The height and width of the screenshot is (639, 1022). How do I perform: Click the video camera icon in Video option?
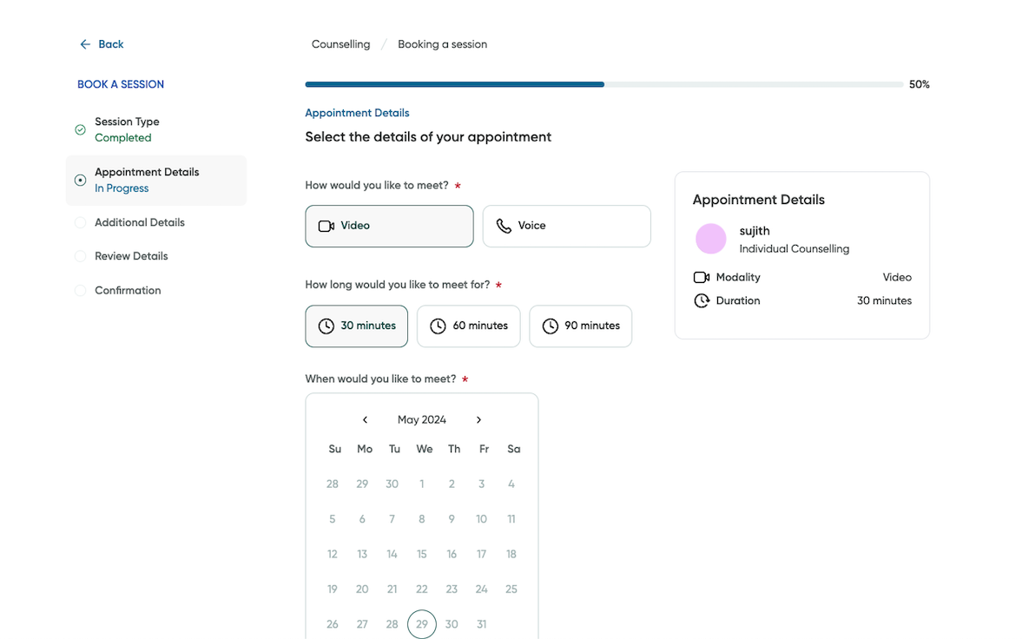326,226
